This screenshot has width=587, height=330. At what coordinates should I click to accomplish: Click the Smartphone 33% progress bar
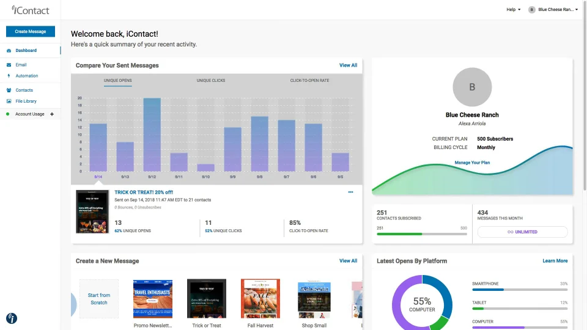[520, 290]
